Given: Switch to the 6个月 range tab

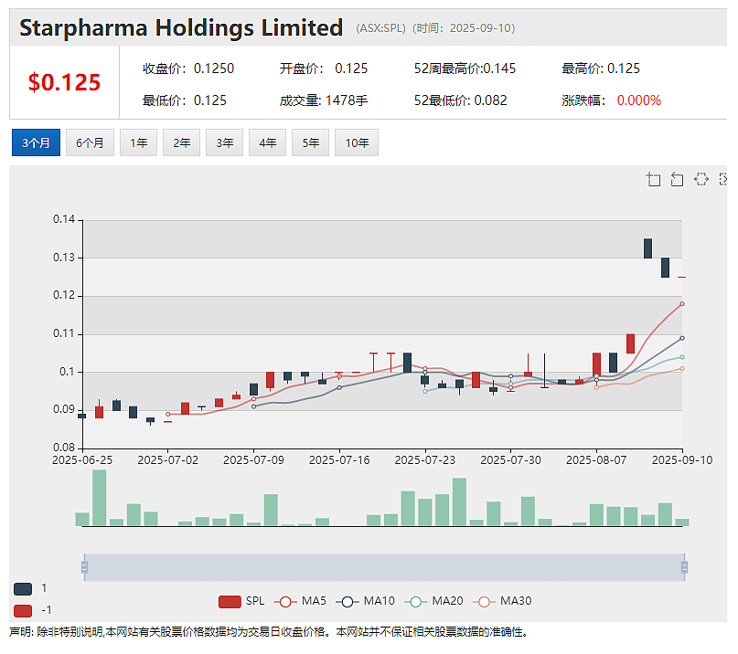Looking at the screenshot, I should point(90,142).
